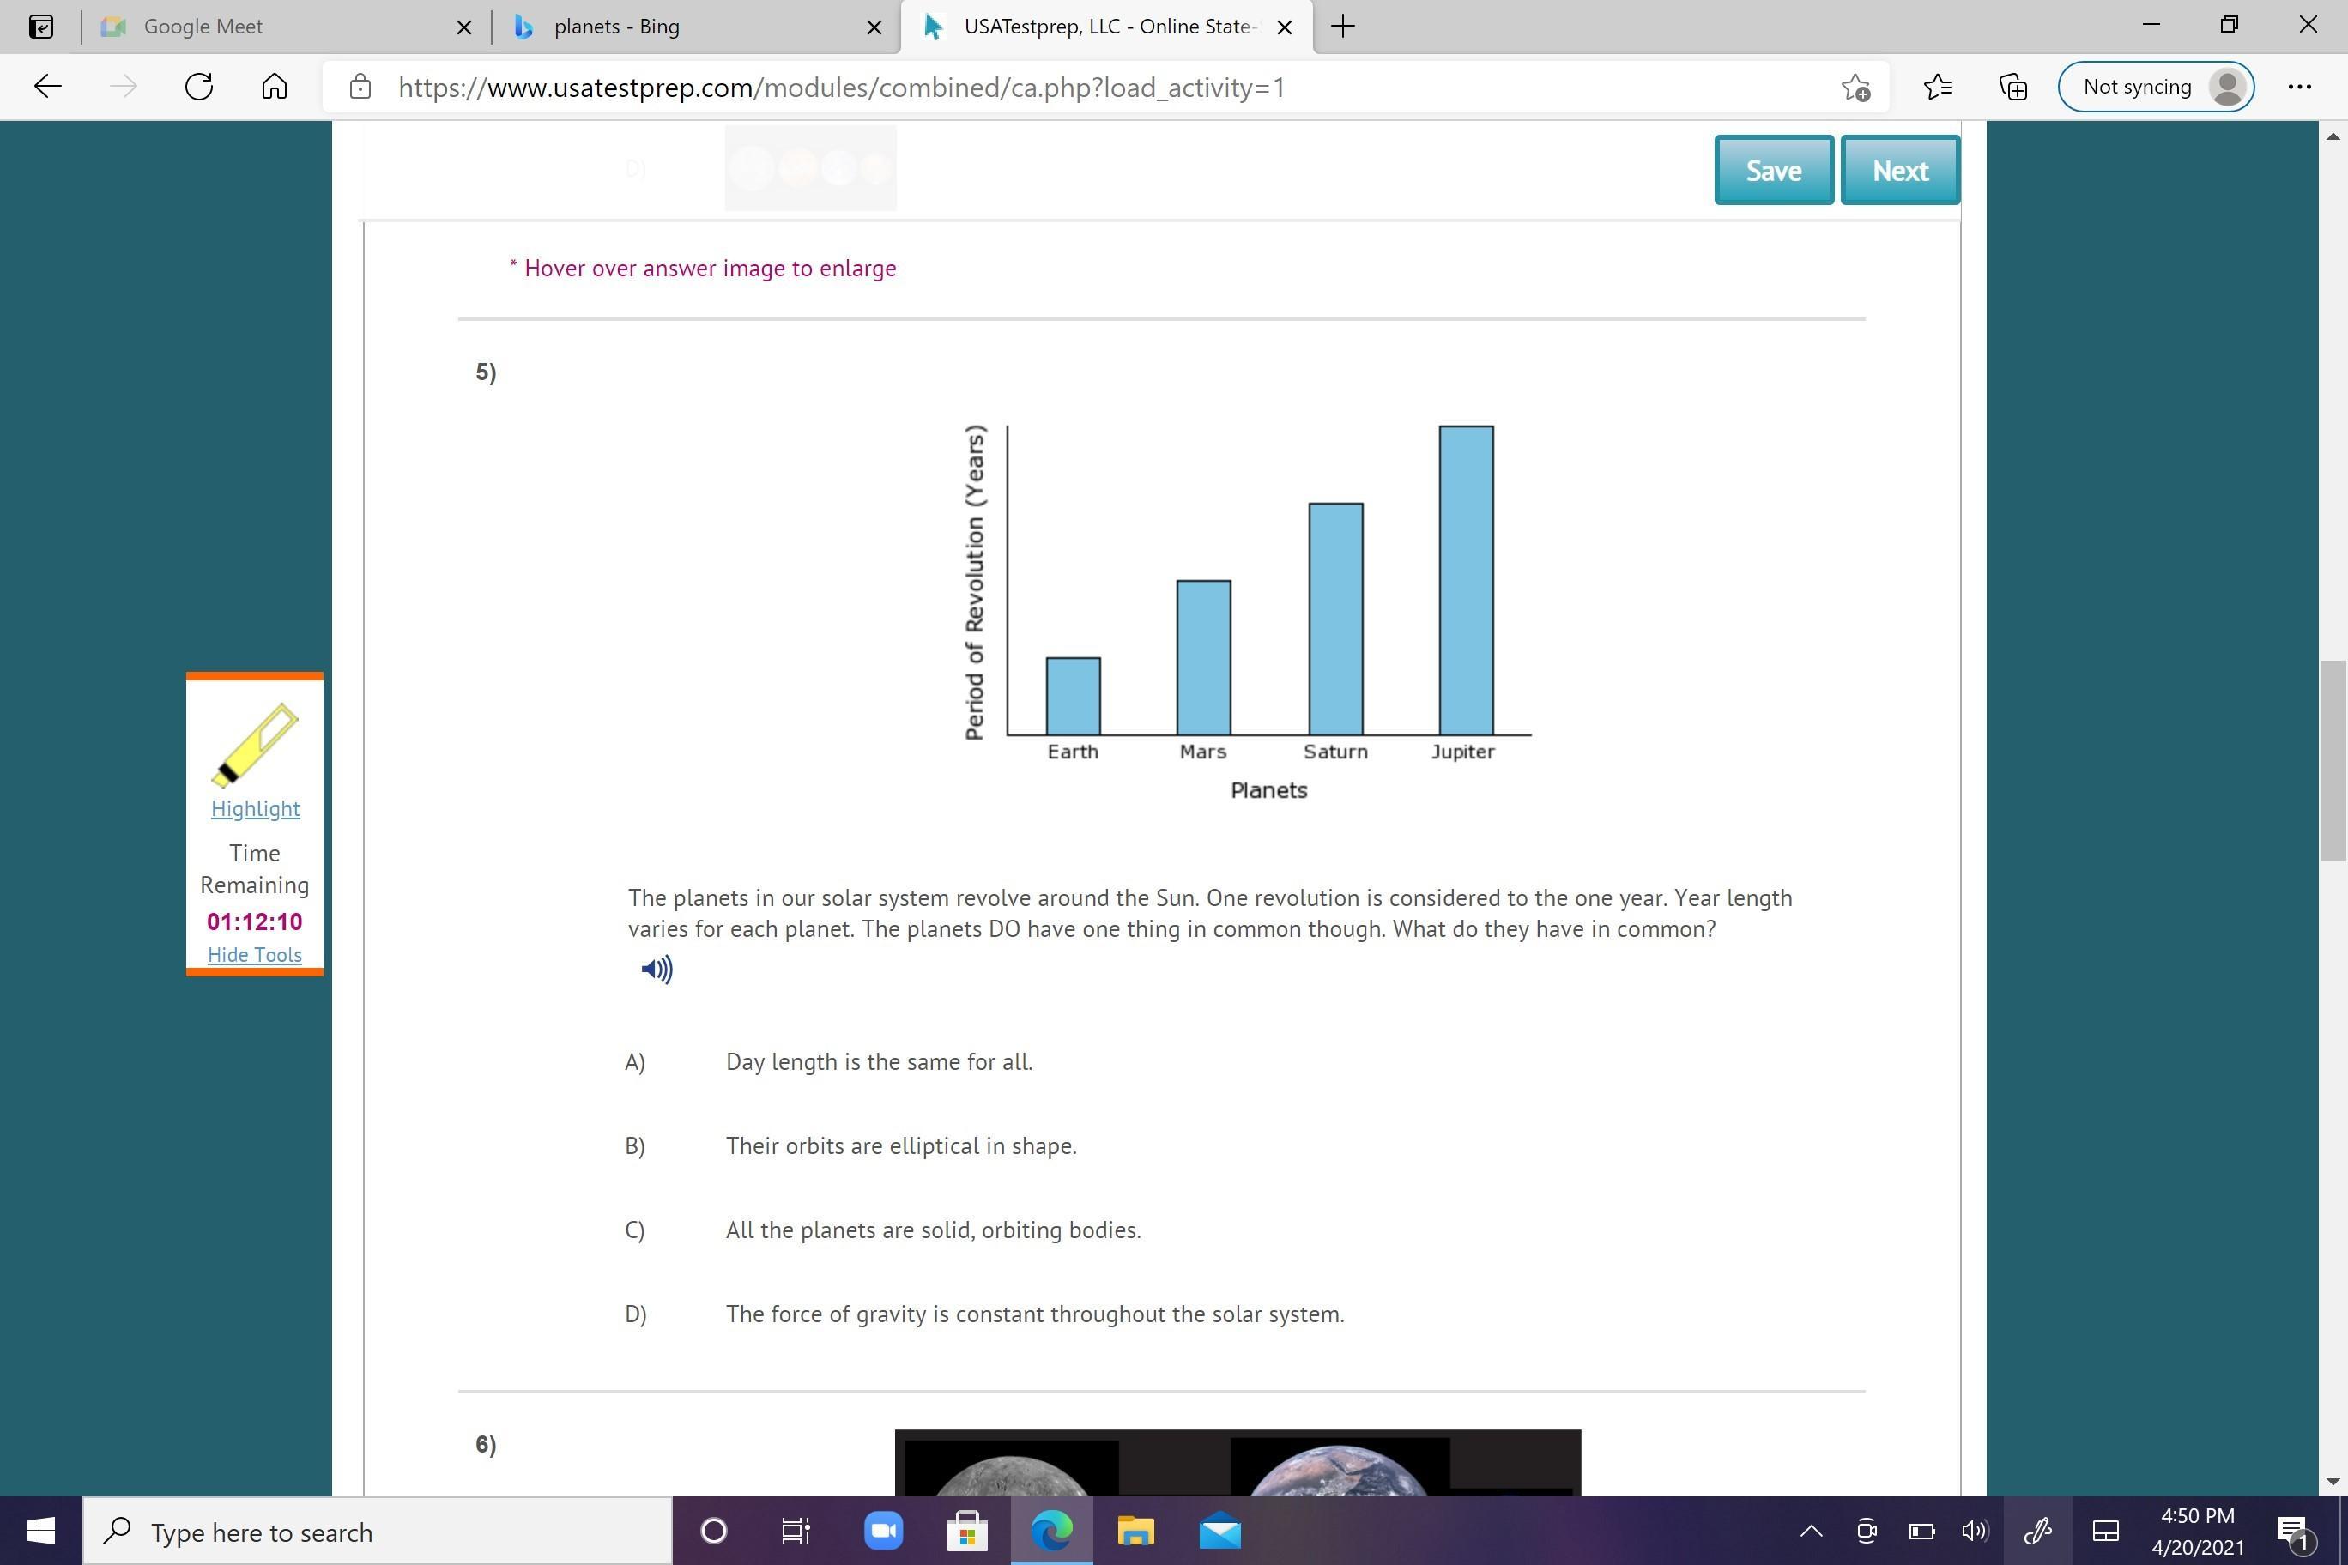Viewport: 2348px width, 1565px height.
Task: Select answer A Day length is same
Action: [879, 1062]
